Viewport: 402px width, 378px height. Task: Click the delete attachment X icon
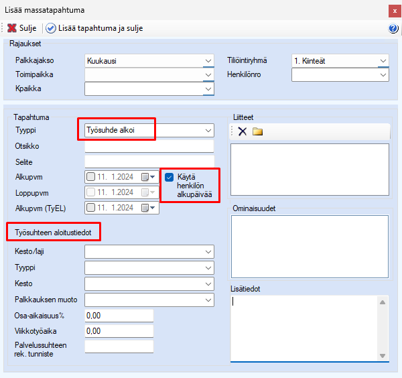click(243, 131)
